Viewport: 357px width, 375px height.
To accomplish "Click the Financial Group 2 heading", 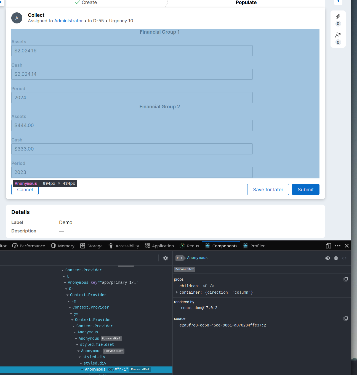I will [159, 107].
